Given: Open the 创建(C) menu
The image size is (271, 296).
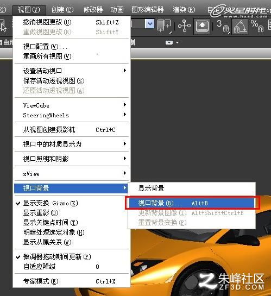Looking at the screenshot, I should tap(62, 9).
